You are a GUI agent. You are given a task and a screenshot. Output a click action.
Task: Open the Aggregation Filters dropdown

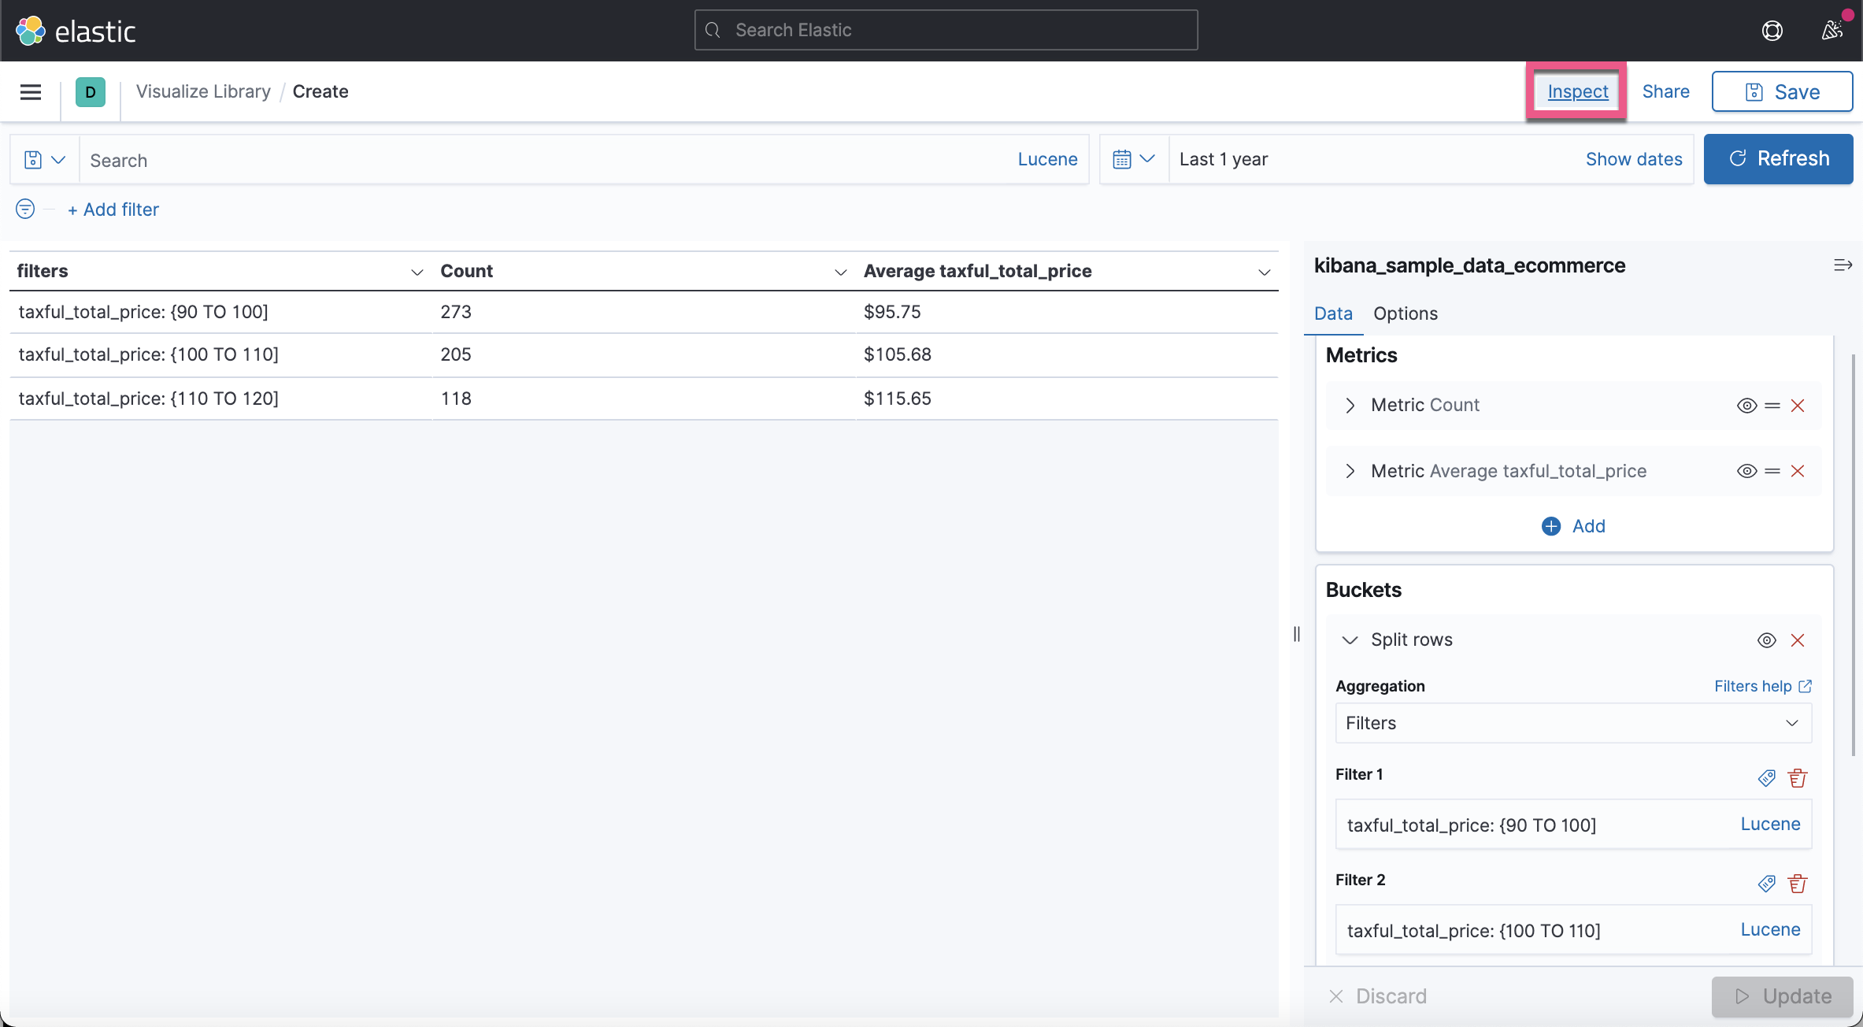click(1572, 723)
